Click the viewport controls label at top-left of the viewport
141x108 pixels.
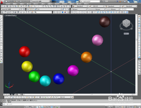10,15
